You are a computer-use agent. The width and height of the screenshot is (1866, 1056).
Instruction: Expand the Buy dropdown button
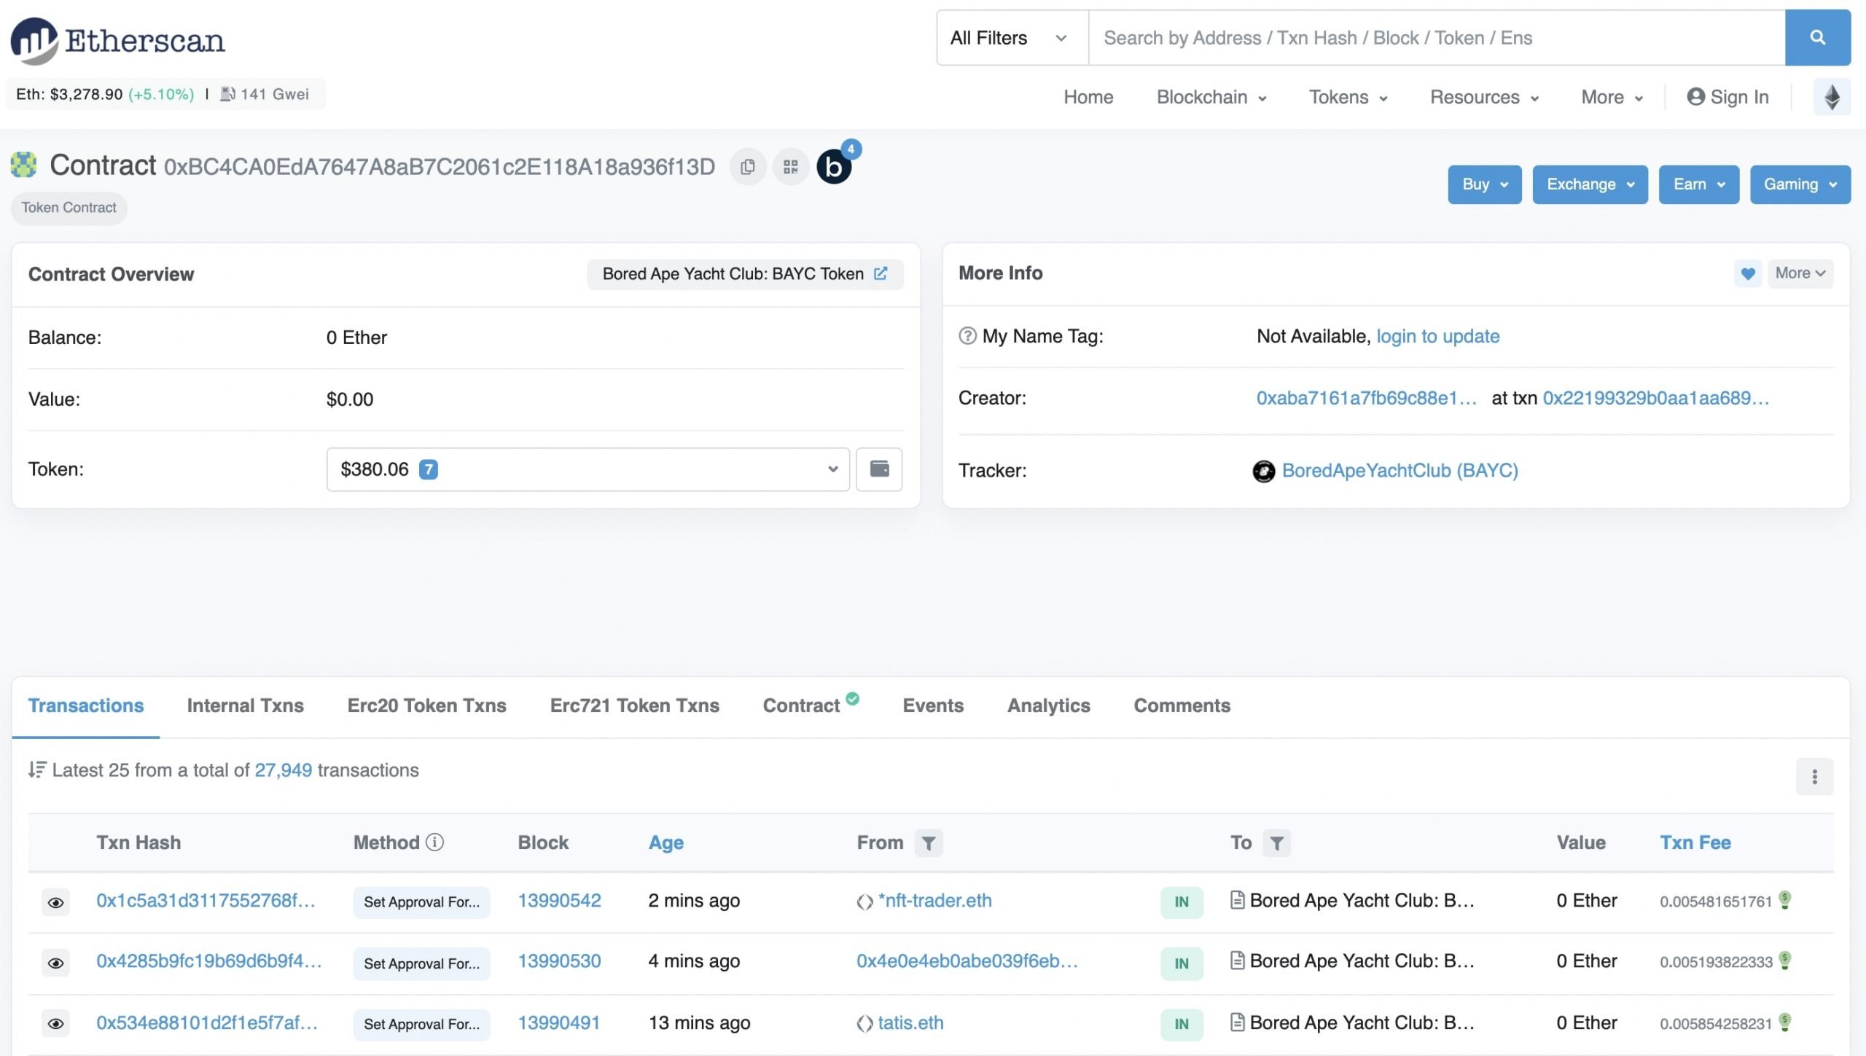[x=1484, y=183]
